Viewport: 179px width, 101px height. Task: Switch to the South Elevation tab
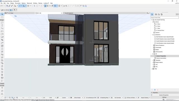pyautogui.click(x=69, y=13)
